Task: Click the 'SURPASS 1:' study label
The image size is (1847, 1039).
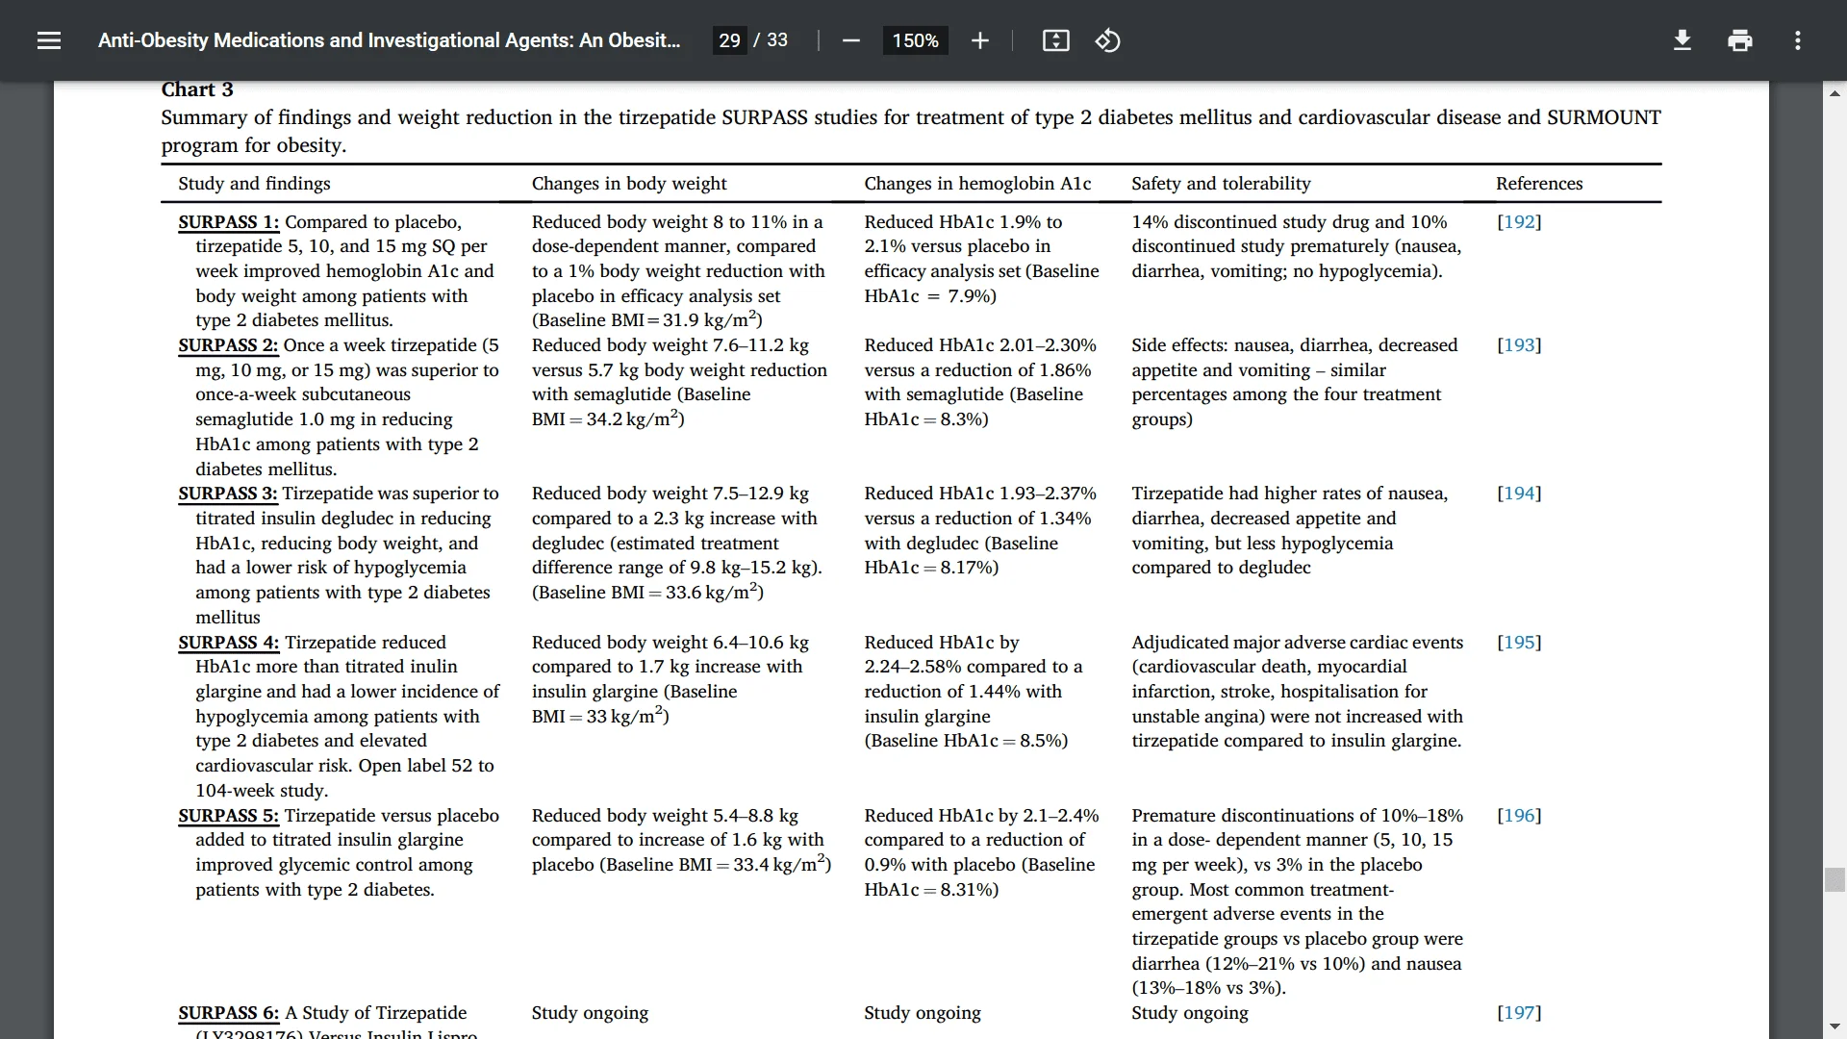Action: [229, 222]
